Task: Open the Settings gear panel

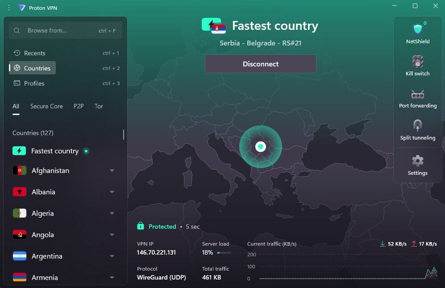Action: 417,160
